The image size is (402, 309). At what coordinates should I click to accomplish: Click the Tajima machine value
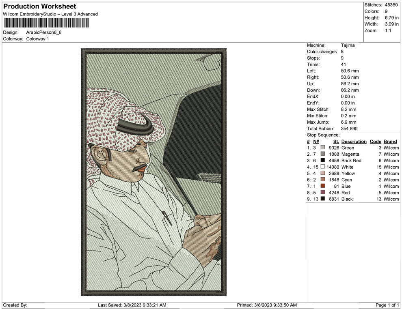coord(348,45)
